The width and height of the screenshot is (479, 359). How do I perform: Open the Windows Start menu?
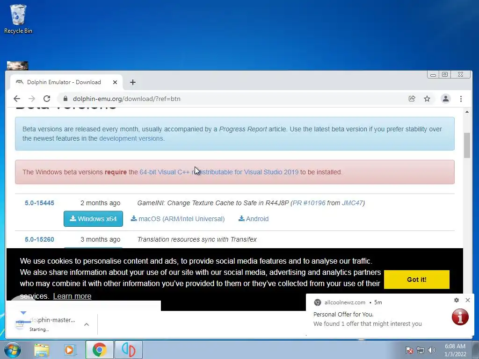(12, 350)
